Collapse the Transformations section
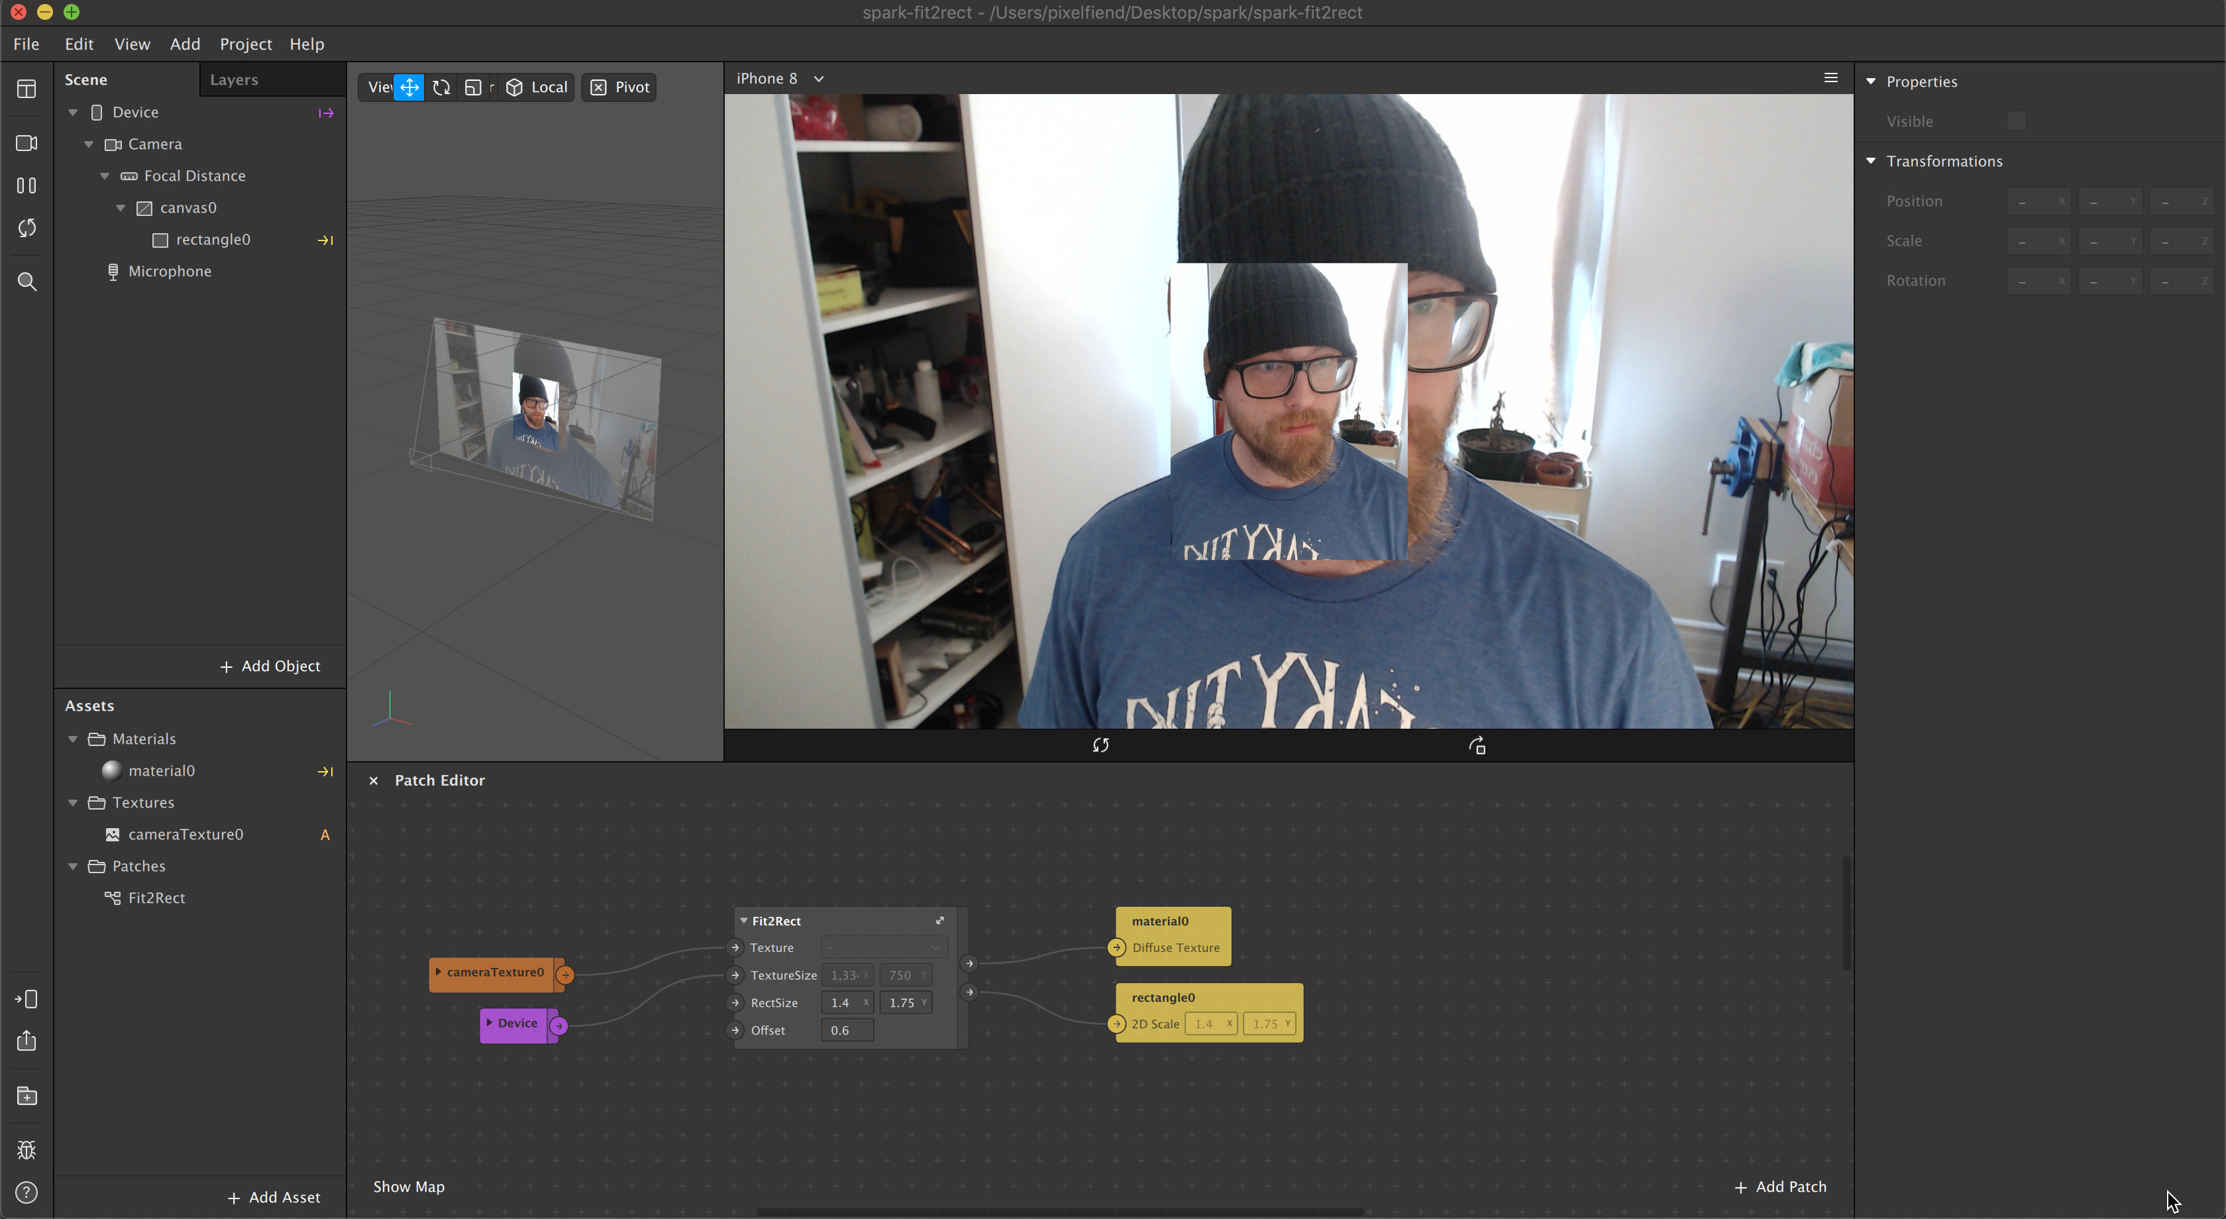This screenshot has height=1219, width=2226. [1872, 161]
